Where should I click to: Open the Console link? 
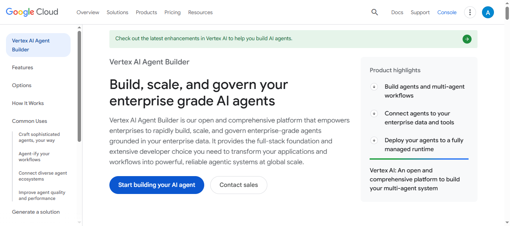pos(447,12)
